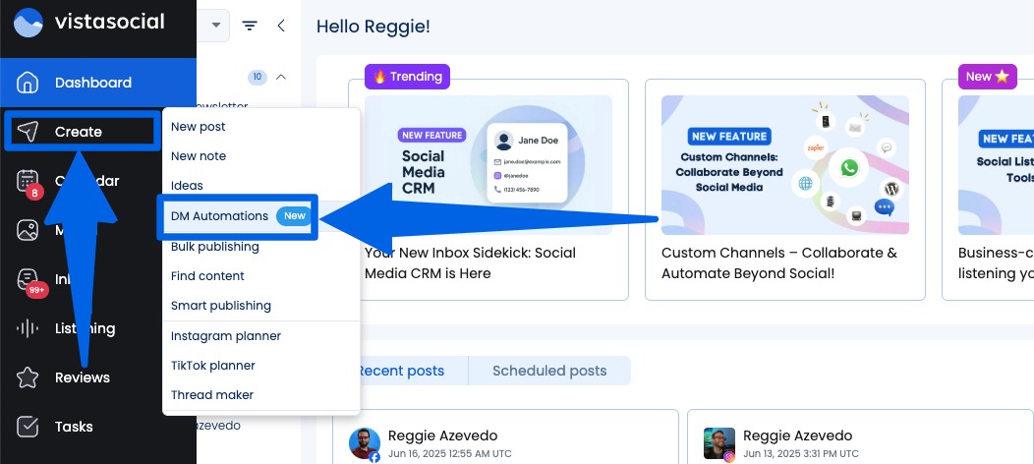Viewport: 1034px width, 464px height.
Task: Switch to Recent posts tab
Action: [x=401, y=371]
